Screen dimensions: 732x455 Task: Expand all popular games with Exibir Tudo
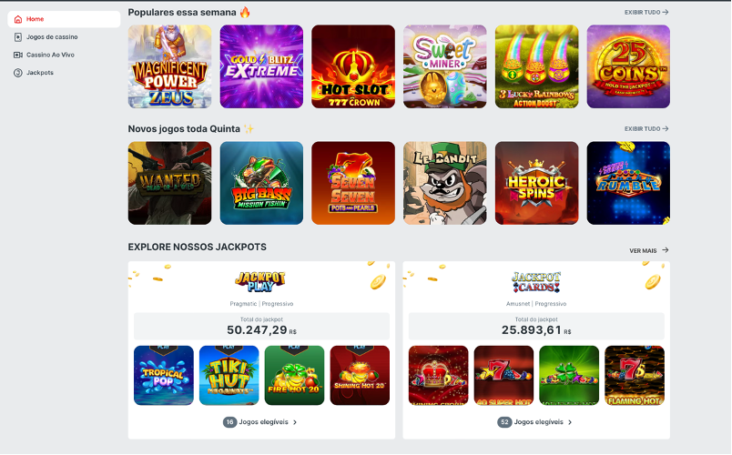[x=646, y=12]
